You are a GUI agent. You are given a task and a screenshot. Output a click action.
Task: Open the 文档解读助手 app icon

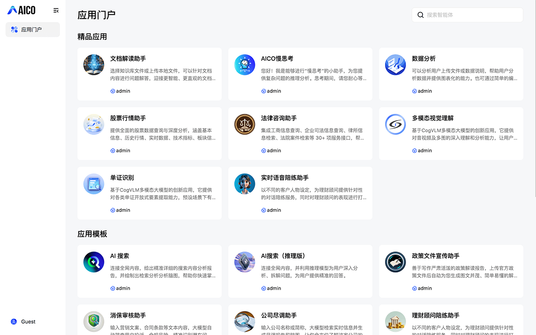click(x=94, y=65)
